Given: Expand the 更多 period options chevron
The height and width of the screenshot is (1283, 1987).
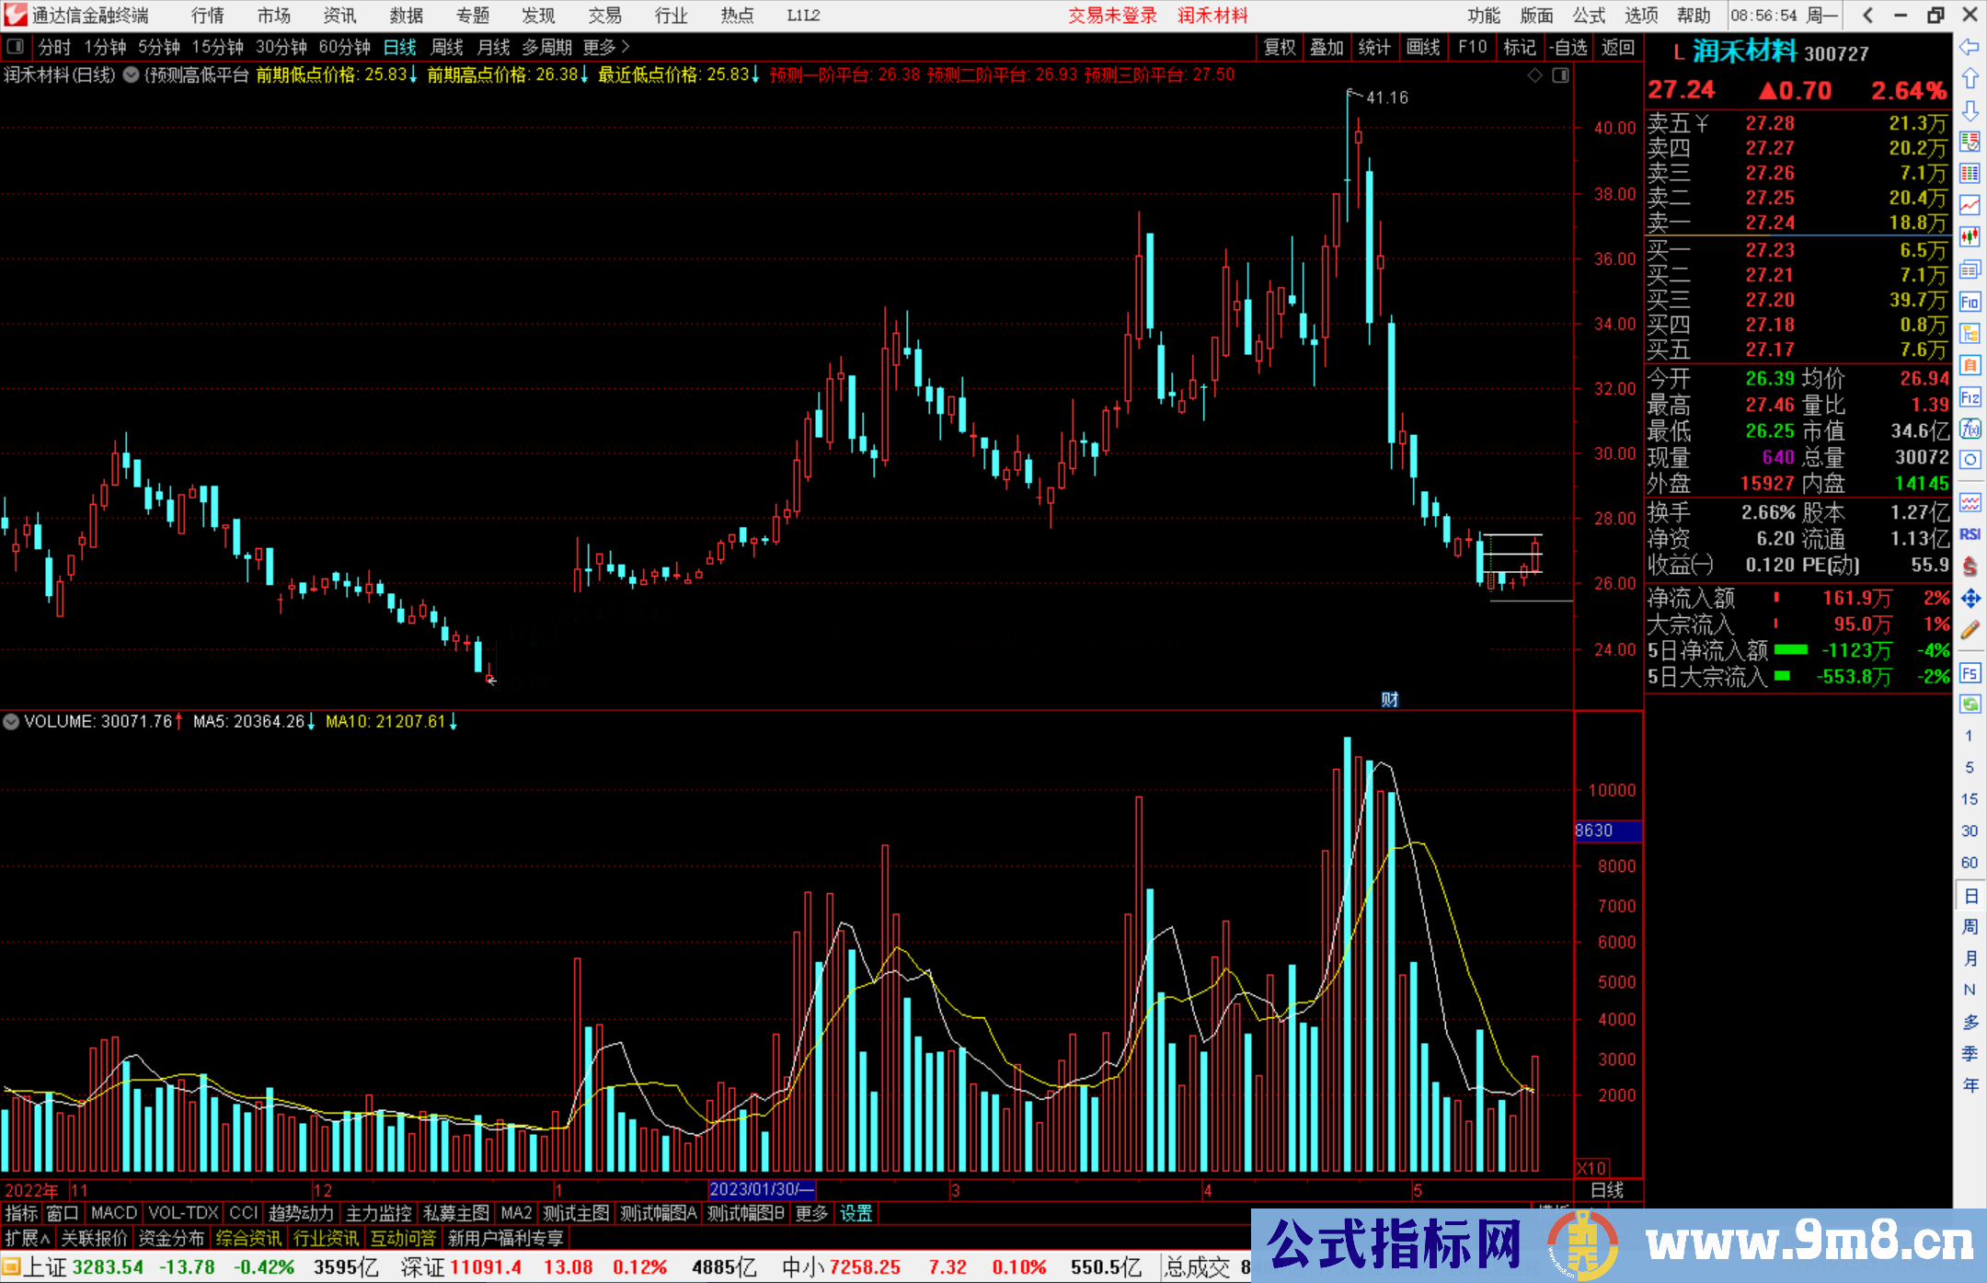Looking at the screenshot, I should 626,47.
